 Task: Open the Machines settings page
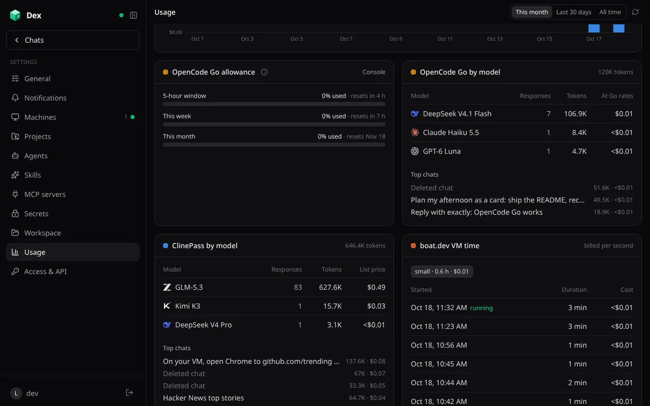tap(73, 117)
